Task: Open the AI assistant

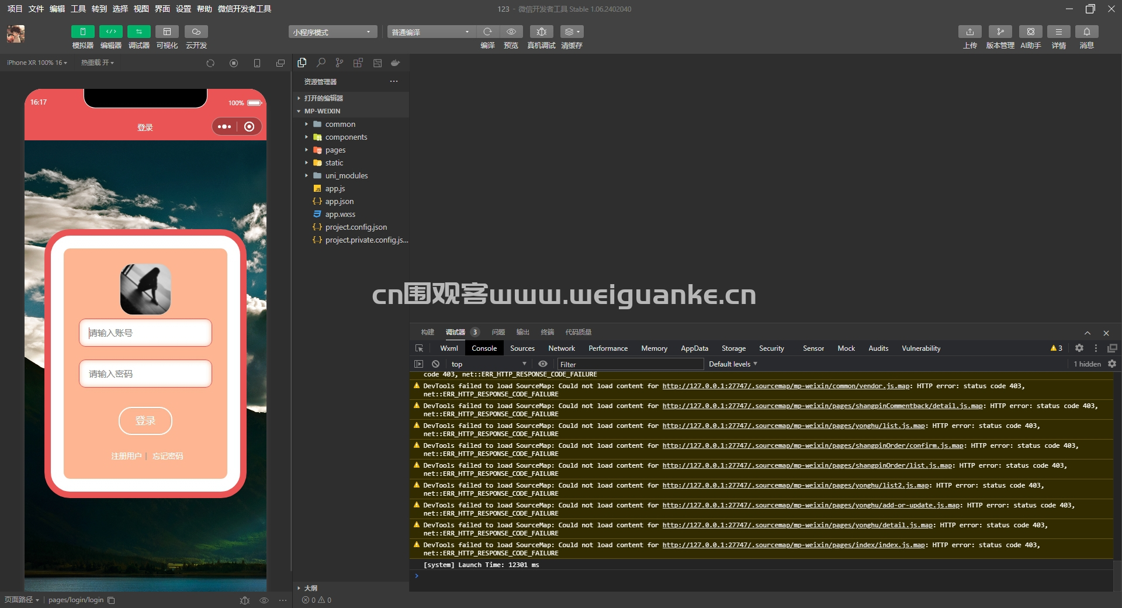Action: (x=1030, y=32)
